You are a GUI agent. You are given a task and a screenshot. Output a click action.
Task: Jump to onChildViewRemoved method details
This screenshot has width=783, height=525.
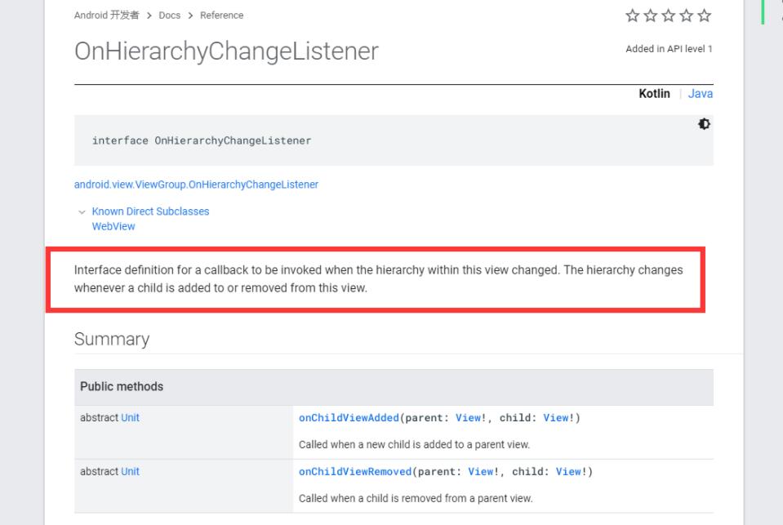[x=354, y=472]
